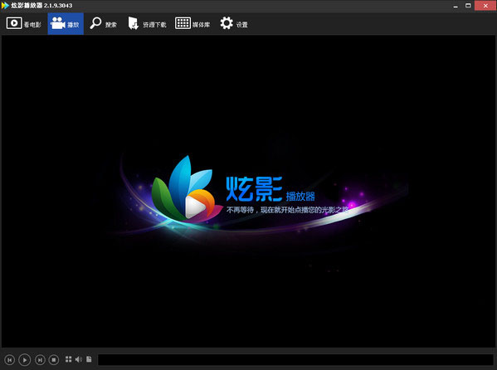This screenshot has height=370, width=497.
Task: Close the 炫影播放器 window
Action: point(485,6)
